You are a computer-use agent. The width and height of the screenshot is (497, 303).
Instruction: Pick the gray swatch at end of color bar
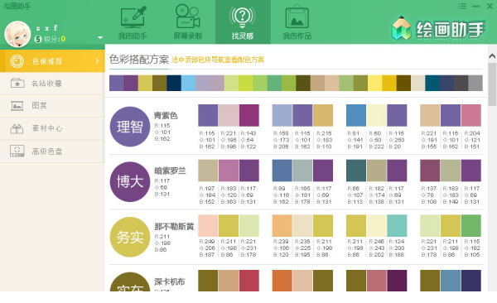point(475,83)
